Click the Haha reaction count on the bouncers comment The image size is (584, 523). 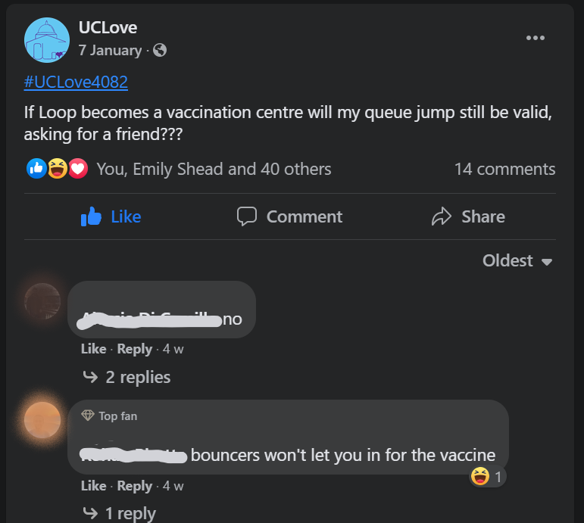coord(488,477)
